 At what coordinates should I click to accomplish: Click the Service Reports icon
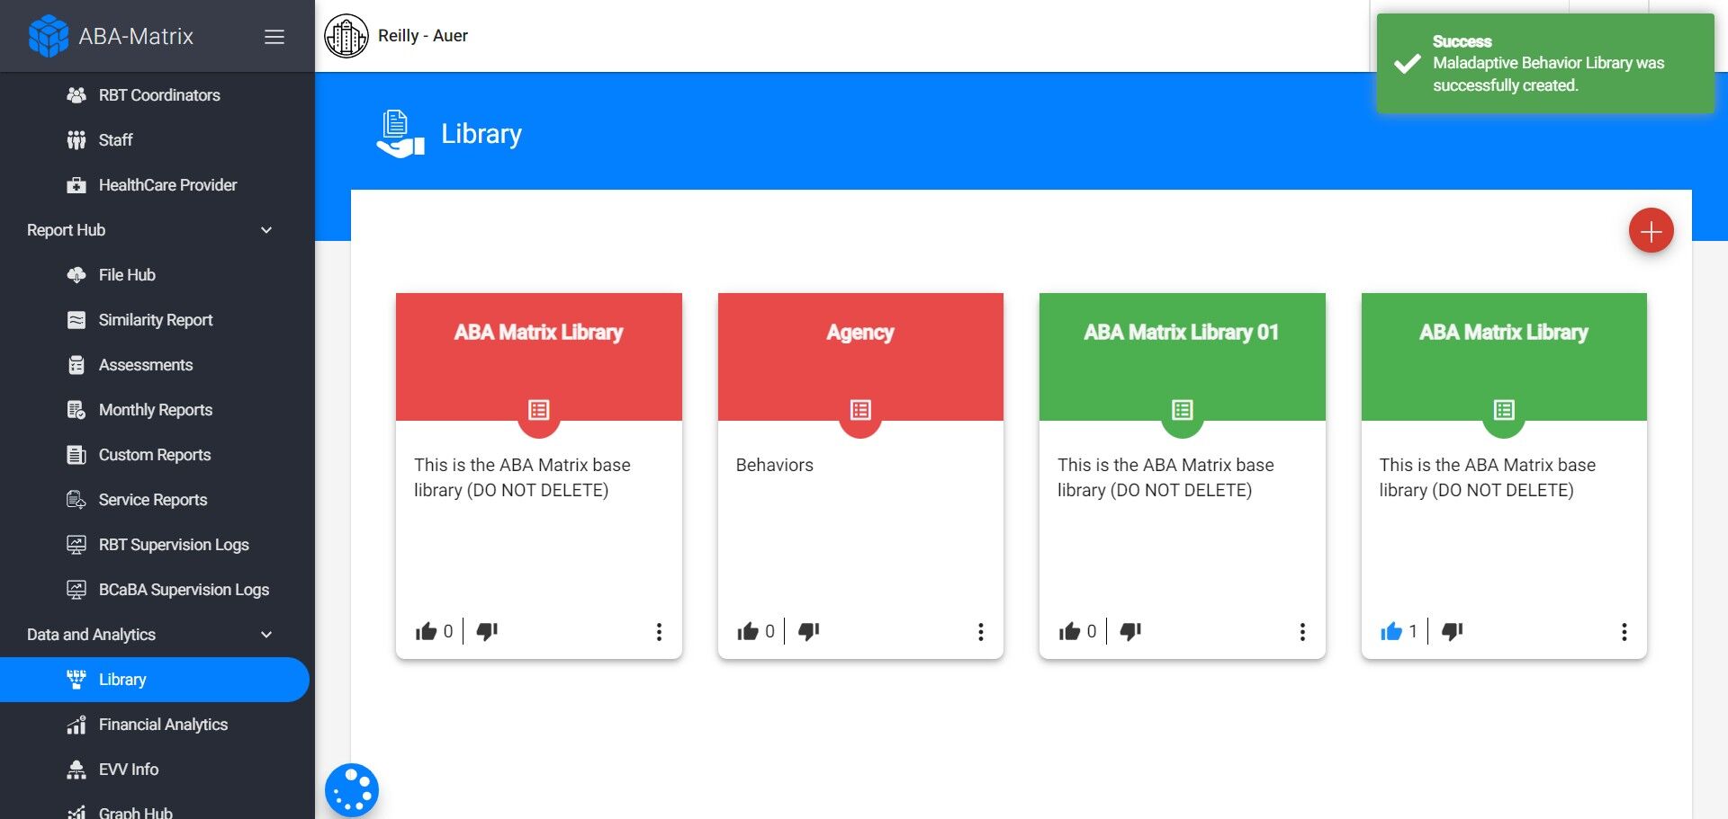(76, 500)
